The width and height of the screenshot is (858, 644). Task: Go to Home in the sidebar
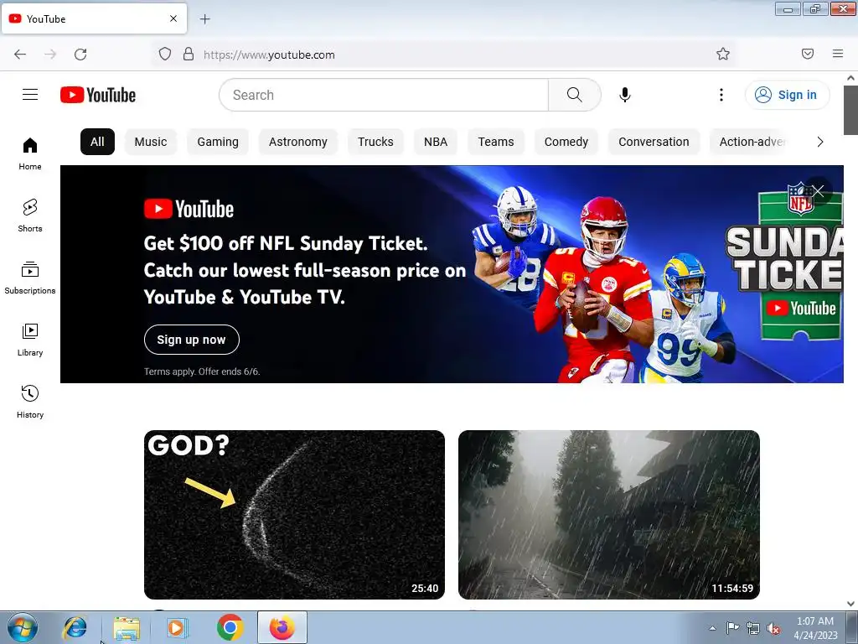click(x=30, y=153)
